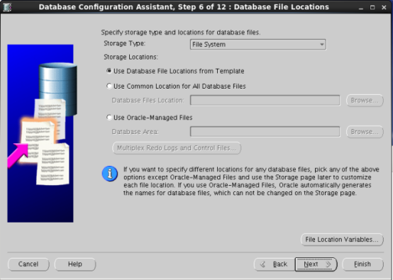
Task: Proceed with the Next button
Action: point(316,264)
